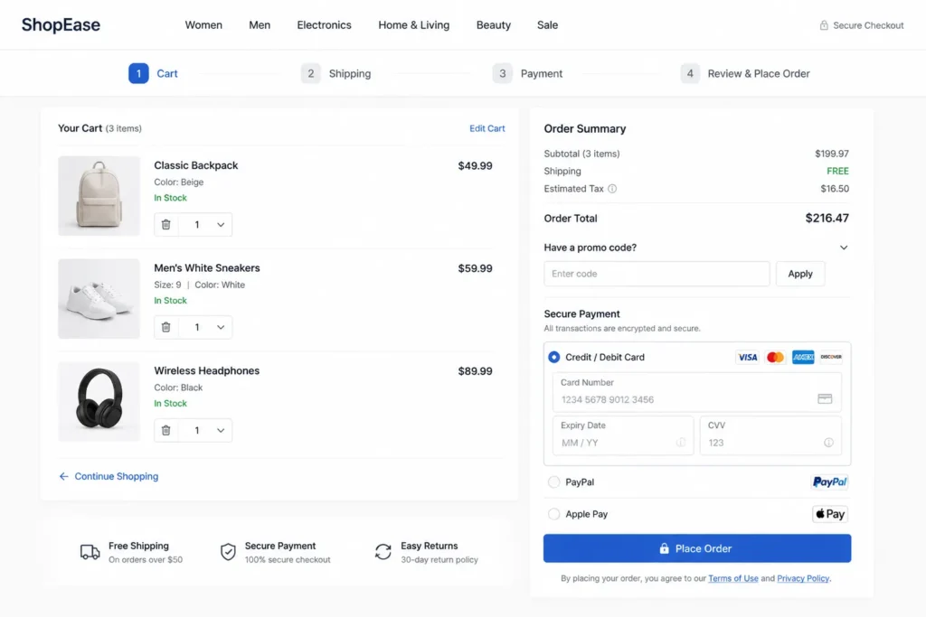Click the Men's White Sneakers title
926x617 pixels.
(x=207, y=268)
